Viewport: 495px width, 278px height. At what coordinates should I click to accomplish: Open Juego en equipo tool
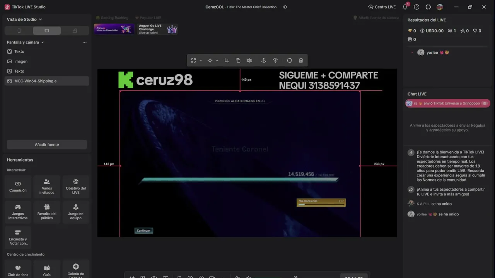(x=76, y=212)
